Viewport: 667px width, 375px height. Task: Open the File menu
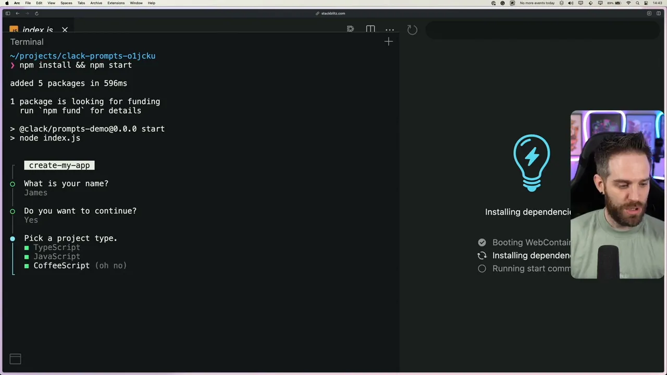point(28,3)
